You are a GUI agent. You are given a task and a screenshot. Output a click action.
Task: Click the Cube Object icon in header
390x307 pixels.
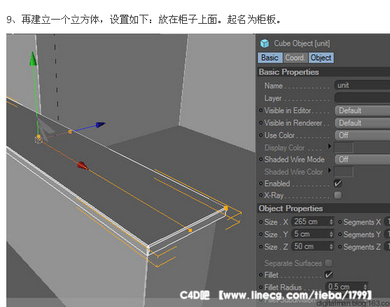point(265,43)
